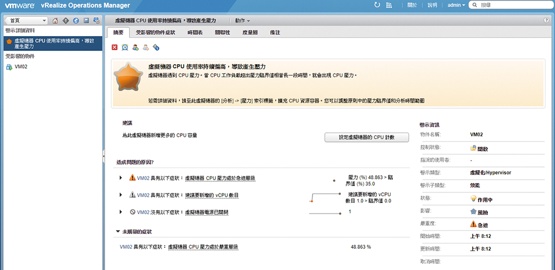Image resolution: width=555 pixels, height=270 pixels.
Task: Open the 首頁 navigation dropdown
Action: [27, 21]
